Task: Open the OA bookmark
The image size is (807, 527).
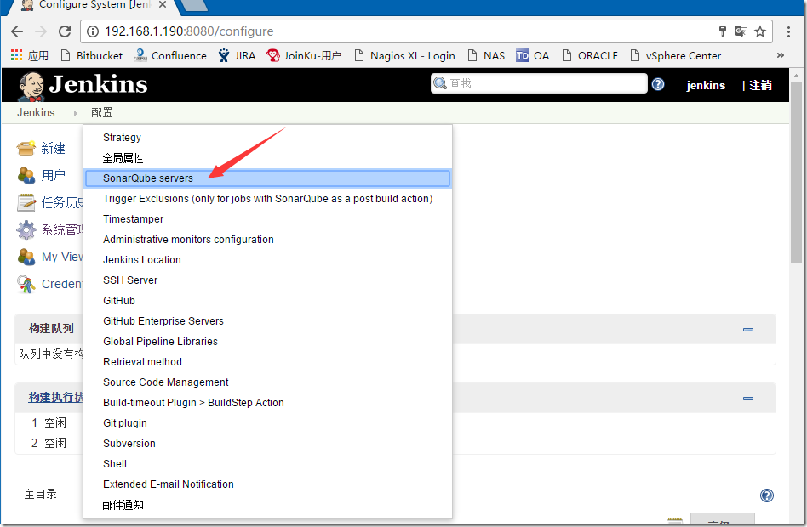Action: (533, 55)
